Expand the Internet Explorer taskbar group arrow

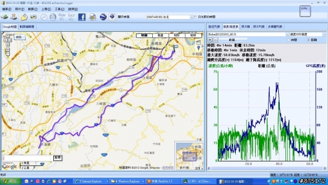click(x=107, y=181)
